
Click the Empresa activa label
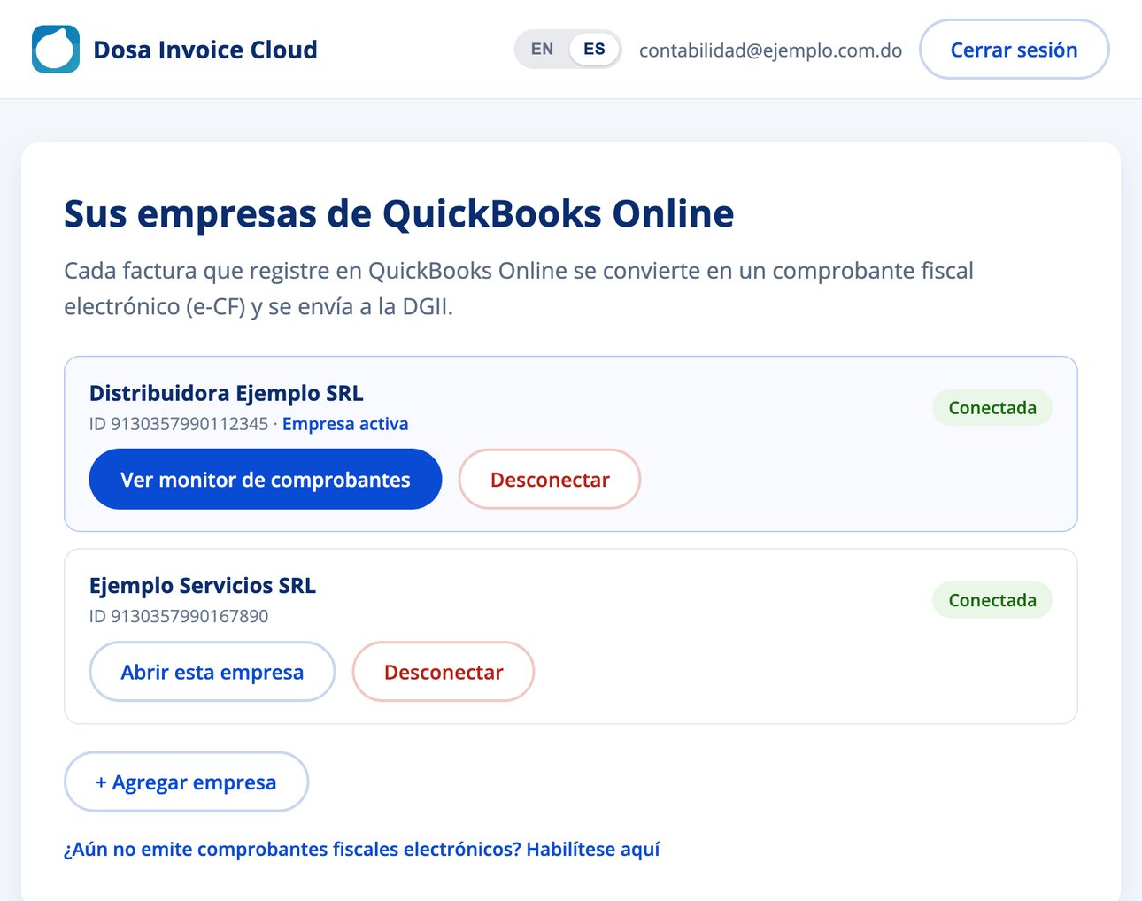coord(345,424)
